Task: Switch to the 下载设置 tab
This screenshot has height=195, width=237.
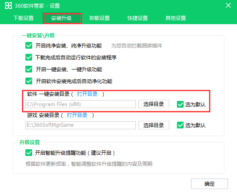Action: 23,18
